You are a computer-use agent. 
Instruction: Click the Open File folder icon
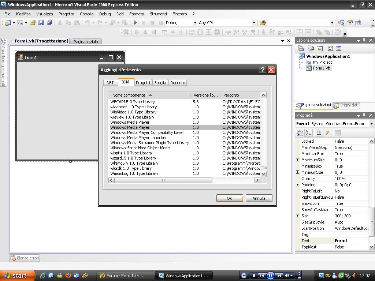pos(33,23)
